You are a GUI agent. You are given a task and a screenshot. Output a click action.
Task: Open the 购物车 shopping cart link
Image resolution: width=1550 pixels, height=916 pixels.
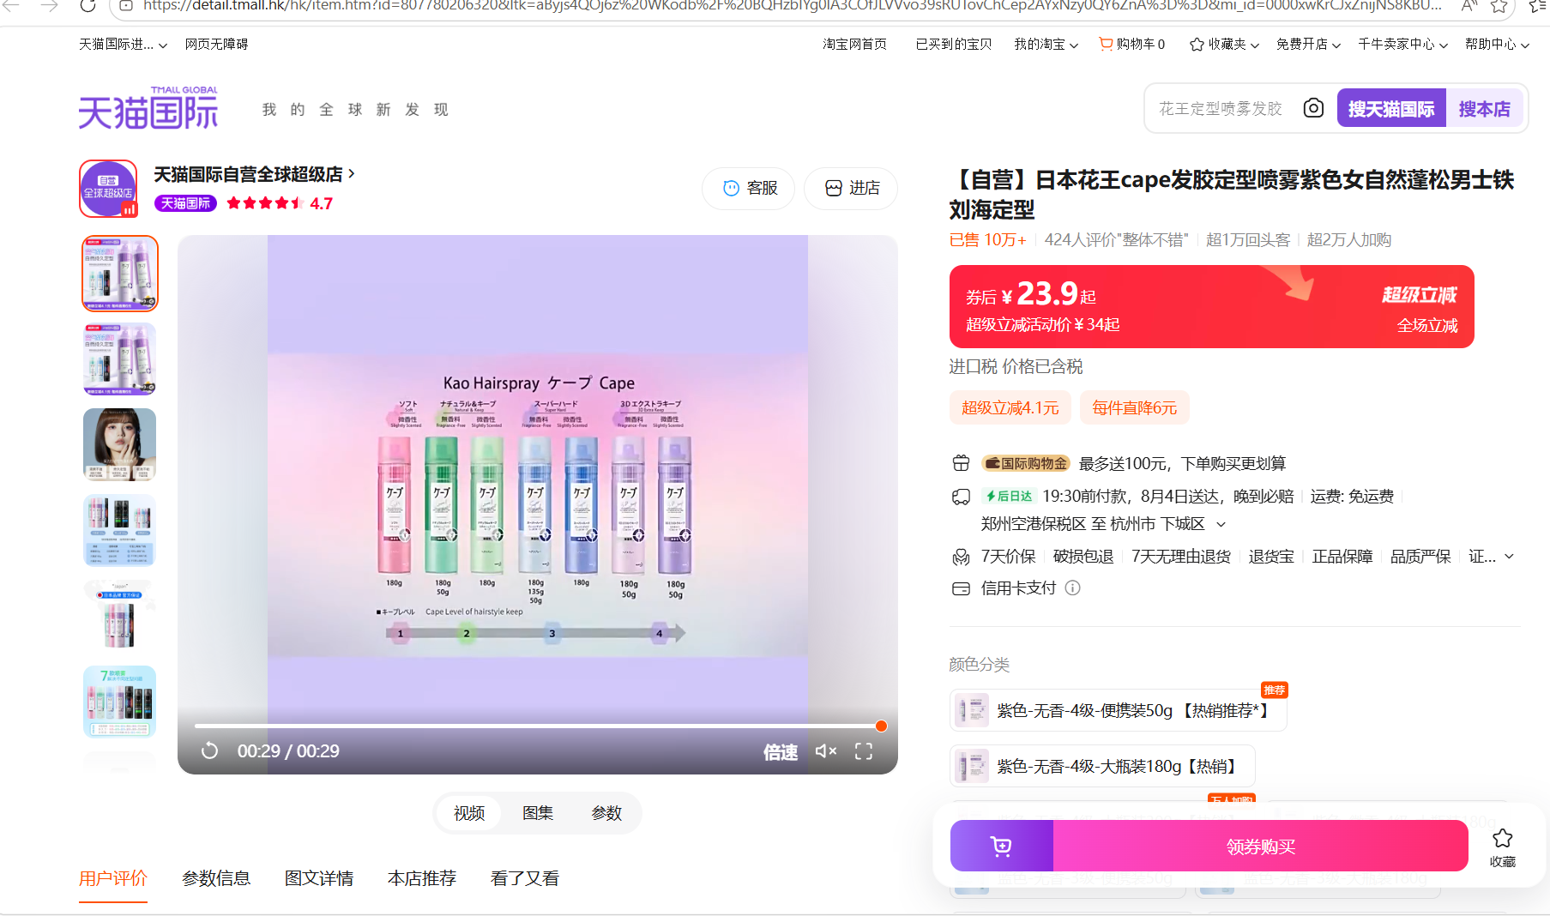[x=1132, y=44]
